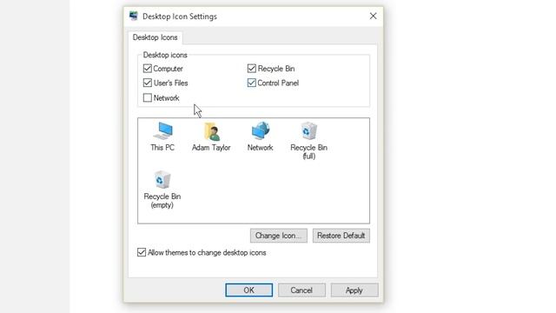The height and width of the screenshot is (313, 556).
Task: Uncheck the Recycle Bin checkbox
Action: pos(252,68)
